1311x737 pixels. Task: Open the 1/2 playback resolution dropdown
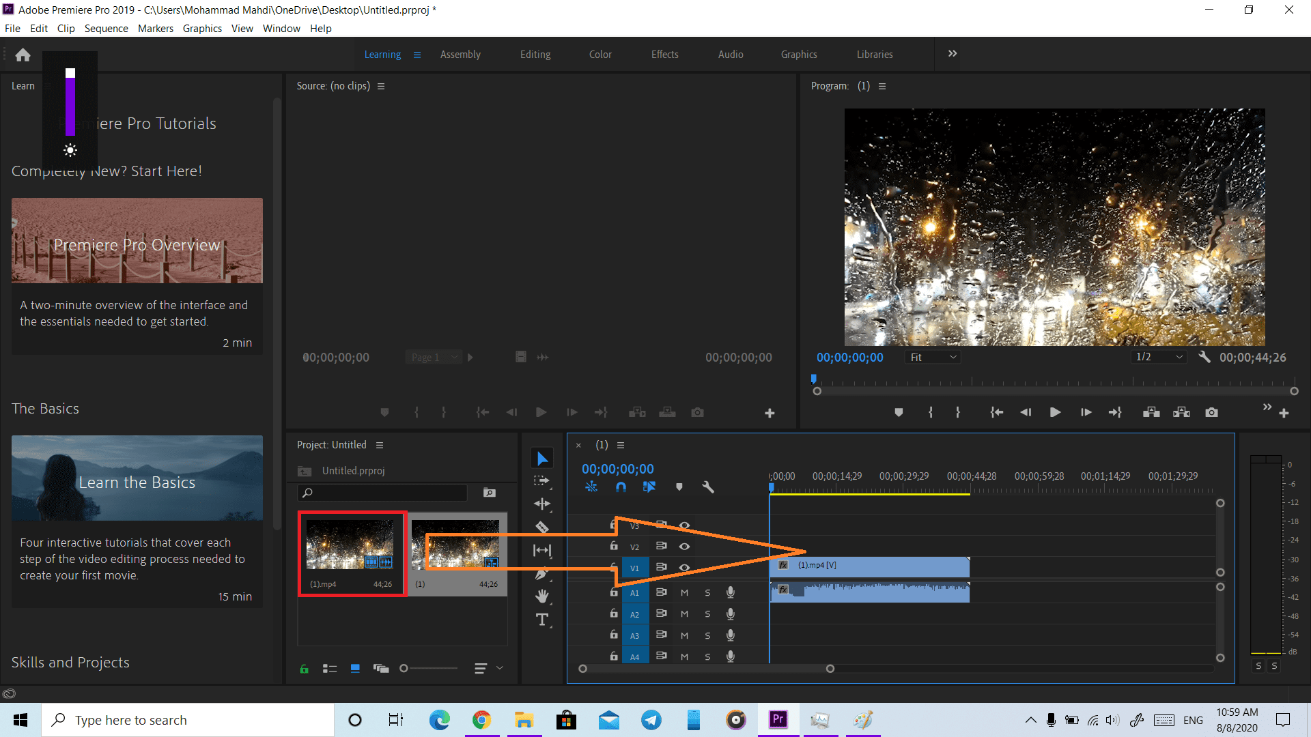[x=1159, y=357]
